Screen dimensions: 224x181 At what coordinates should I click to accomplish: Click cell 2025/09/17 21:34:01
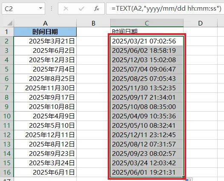(x=147, y=97)
